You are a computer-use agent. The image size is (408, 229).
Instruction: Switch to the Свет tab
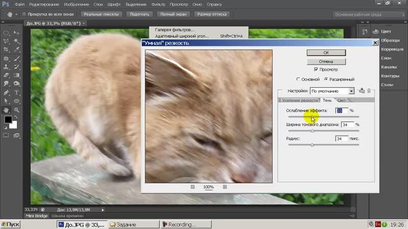click(341, 101)
